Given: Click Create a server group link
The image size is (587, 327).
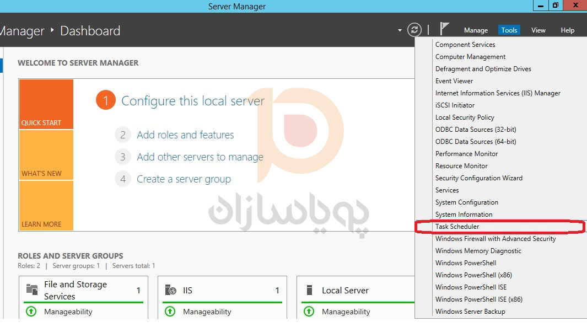Looking at the screenshot, I should pos(184,179).
